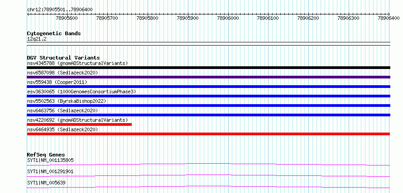Open the nsv559438 (Cooper2011) label
Image resolution: width=403 pixels, height=193 pixels.
(x=57, y=82)
